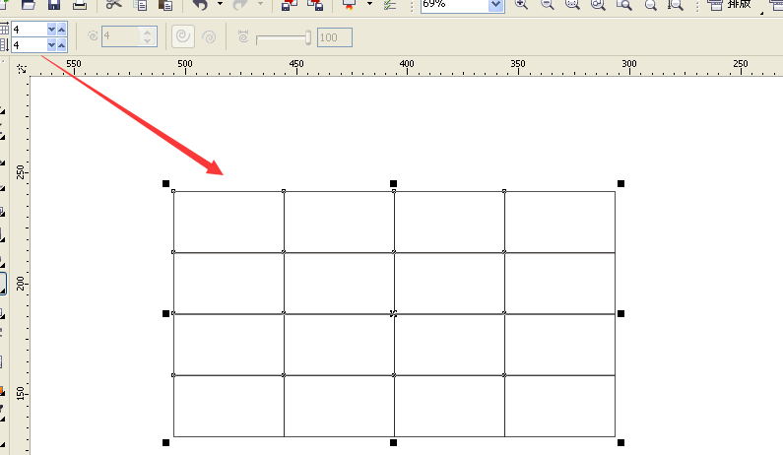The image size is (783, 455).
Task: Expand the application launcher dropdown arrow
Action: (x=369, y=4)
